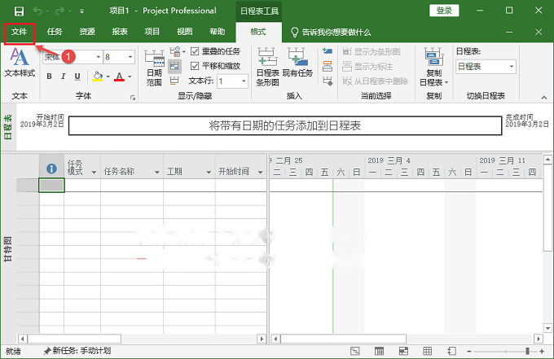Image resolution: width=554 pixels, height=359 pixels.
Task: Select the first empty task row cell
Action: [51, 186]
